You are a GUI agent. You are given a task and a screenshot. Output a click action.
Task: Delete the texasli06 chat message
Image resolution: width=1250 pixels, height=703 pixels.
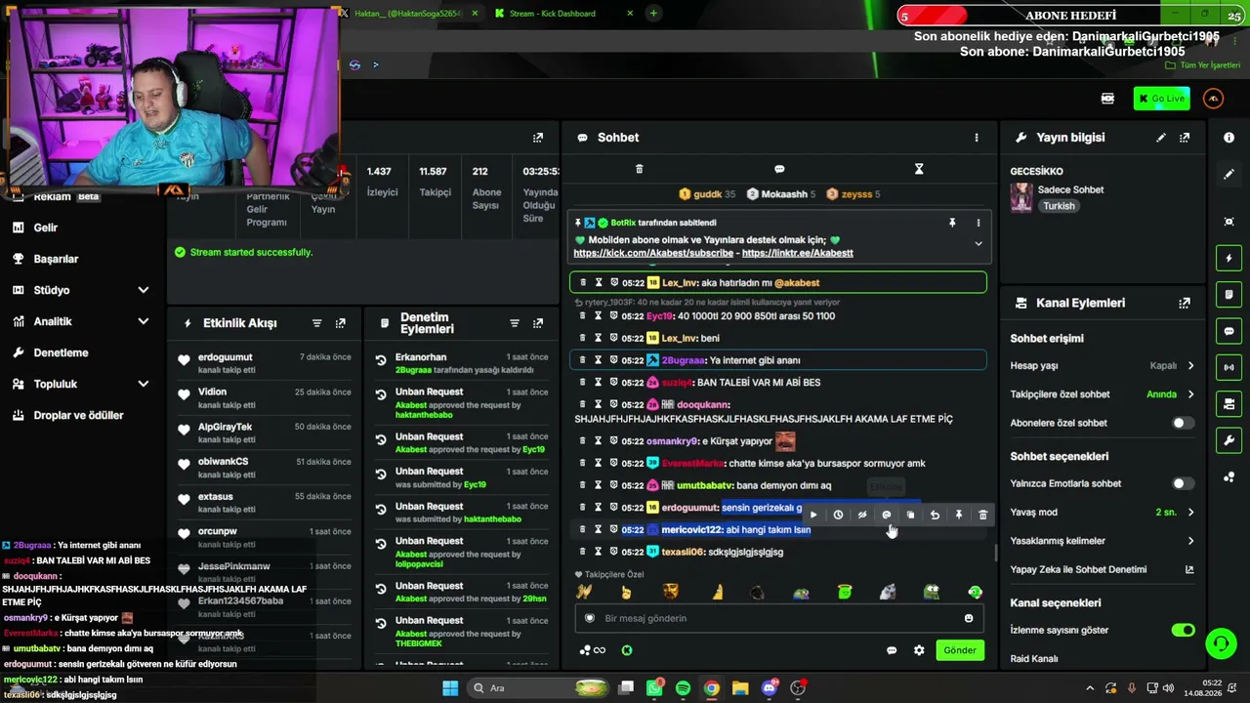click(583, 552)
